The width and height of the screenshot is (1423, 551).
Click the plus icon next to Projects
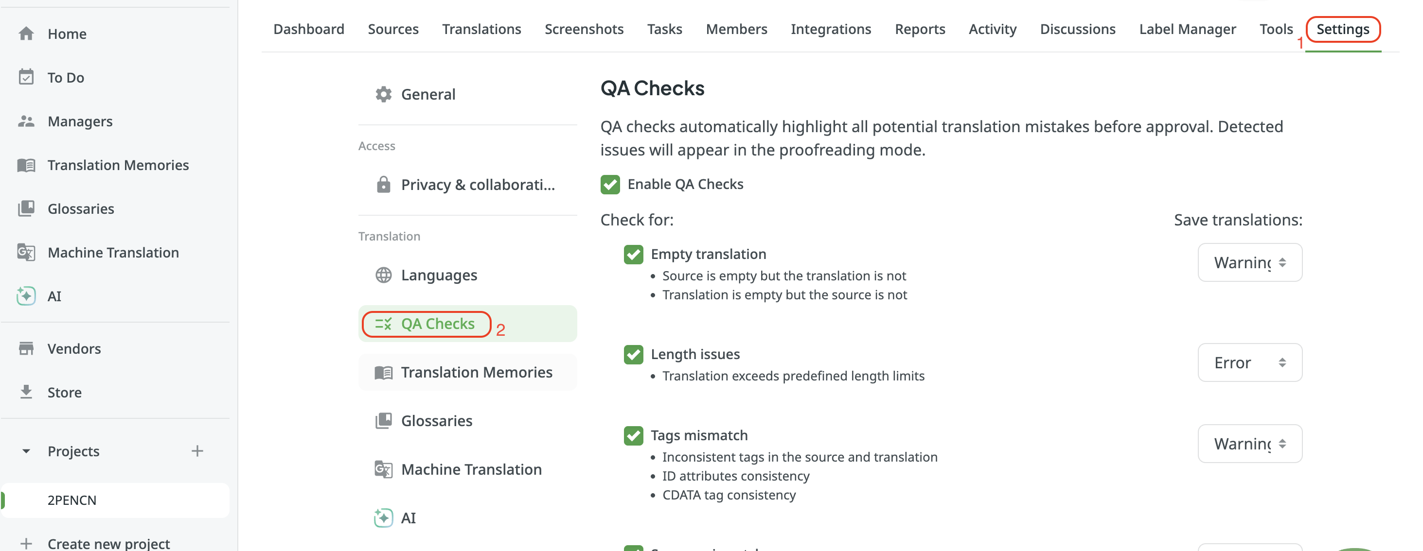point(197,451)
